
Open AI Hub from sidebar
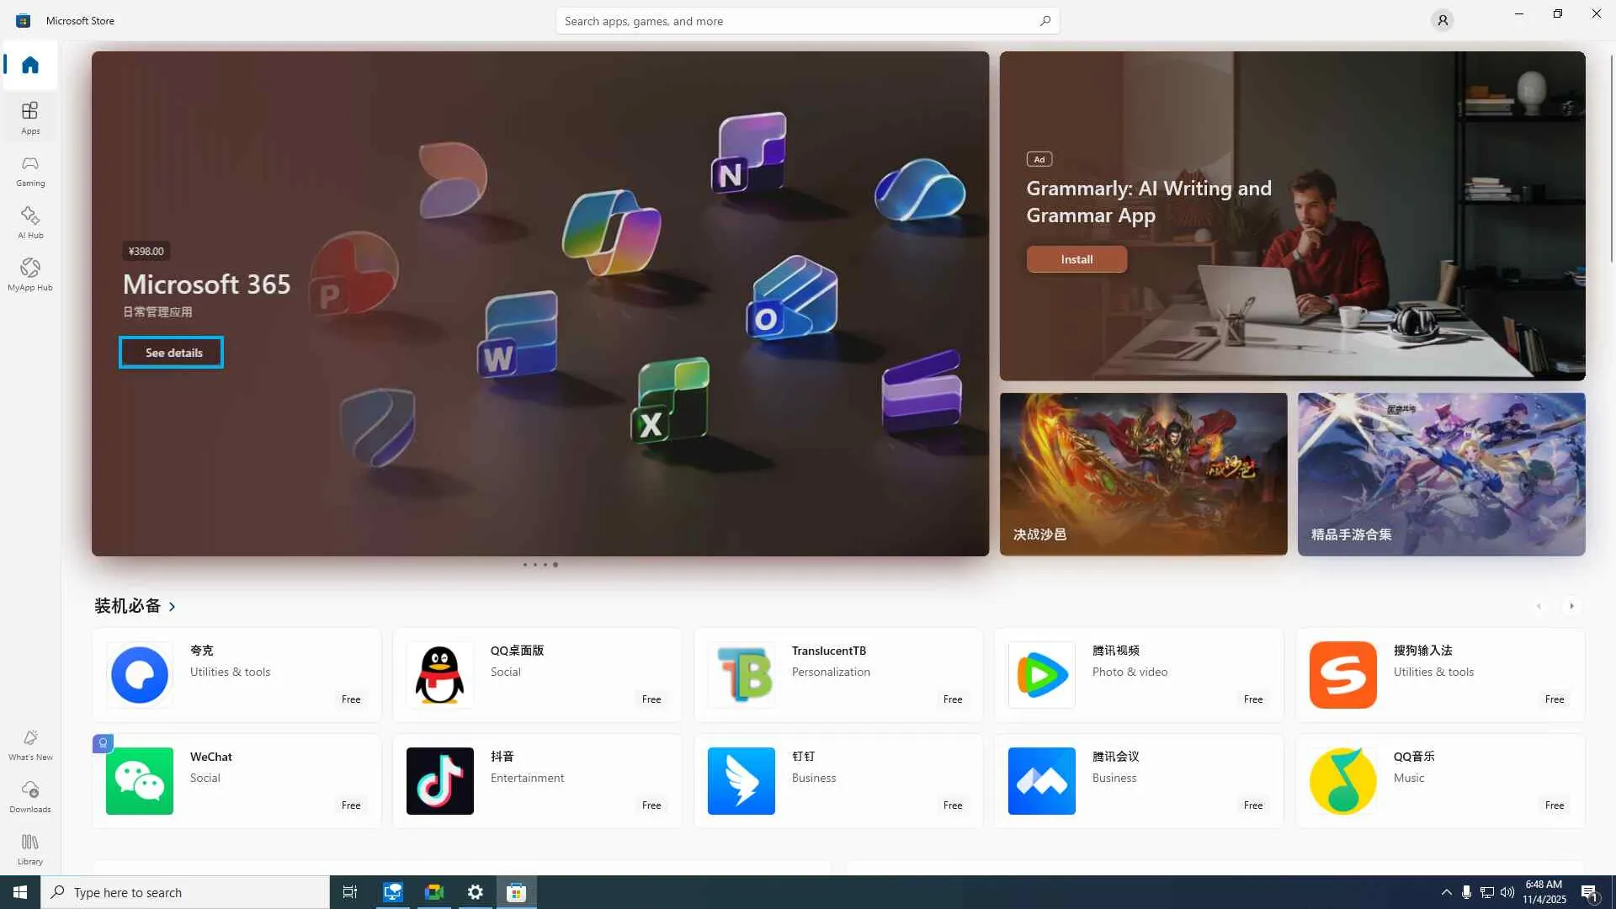30,222
